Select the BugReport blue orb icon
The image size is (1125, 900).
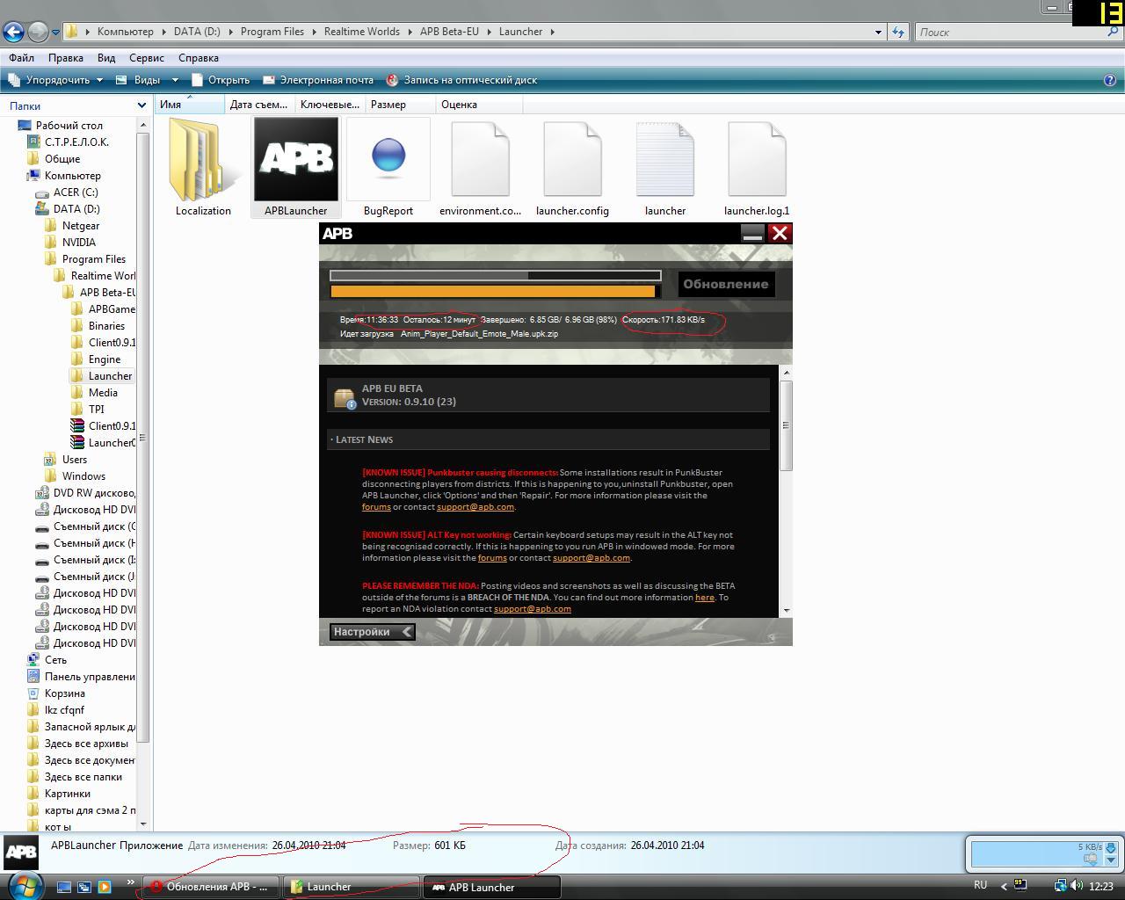(388, 158)
